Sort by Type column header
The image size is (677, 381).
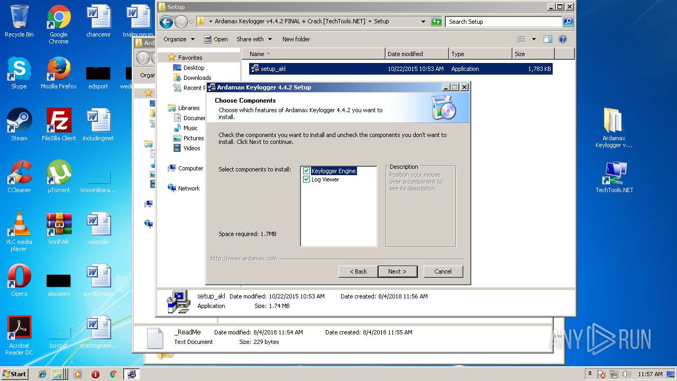click(481, 54)
